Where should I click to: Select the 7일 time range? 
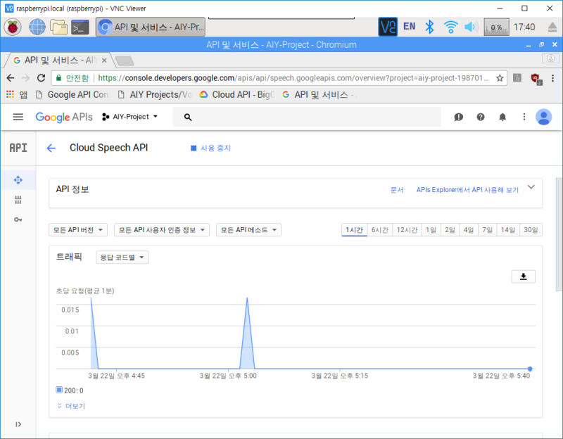click(487, 230)
